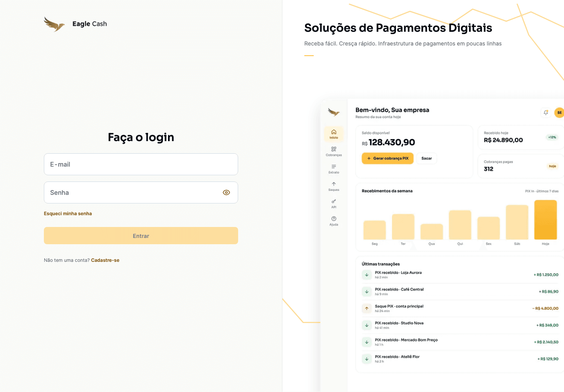This screenshot has width=564, height=392.
Task: Click the Gerar cobrança PIX button
Action: point(388,158)
